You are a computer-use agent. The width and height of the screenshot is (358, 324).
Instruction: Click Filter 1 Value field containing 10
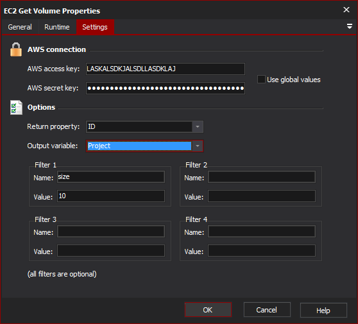click(111, 196)
